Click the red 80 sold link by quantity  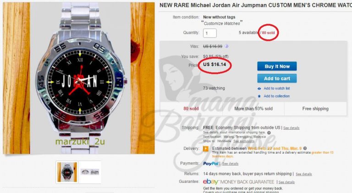(268, 33)
